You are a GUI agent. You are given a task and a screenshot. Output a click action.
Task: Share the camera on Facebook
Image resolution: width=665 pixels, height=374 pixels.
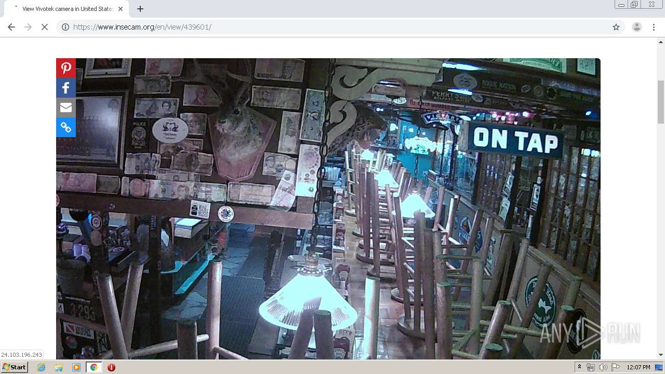coord(66,88)
